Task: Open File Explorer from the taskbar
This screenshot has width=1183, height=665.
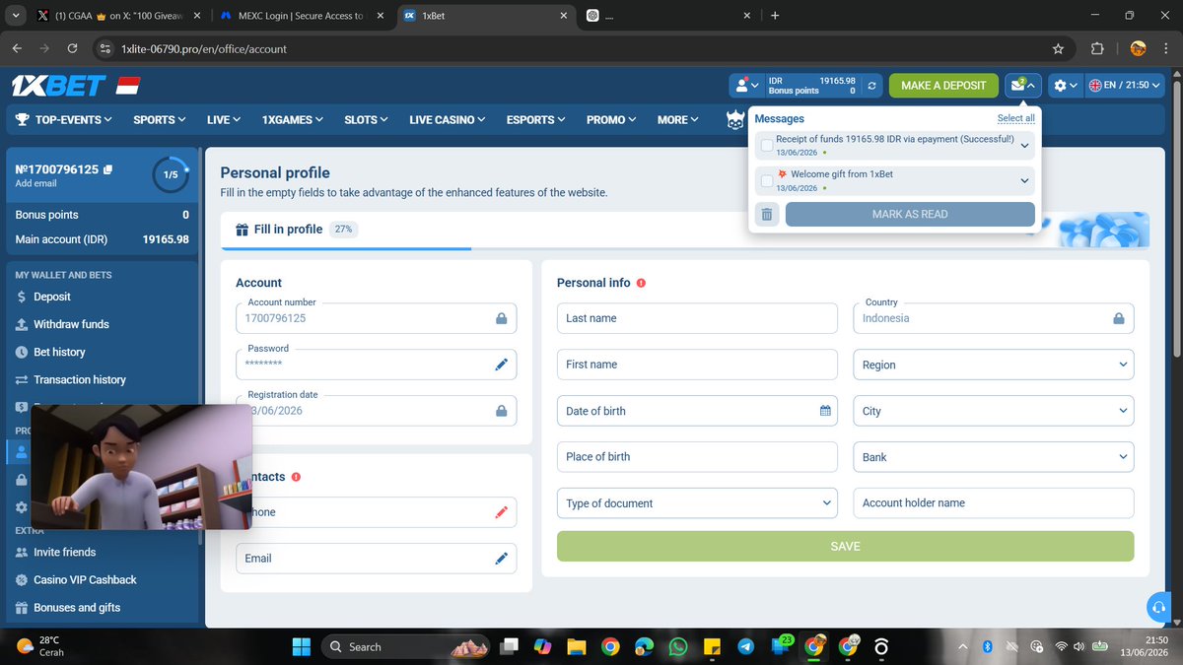Action: pos(576,646)
